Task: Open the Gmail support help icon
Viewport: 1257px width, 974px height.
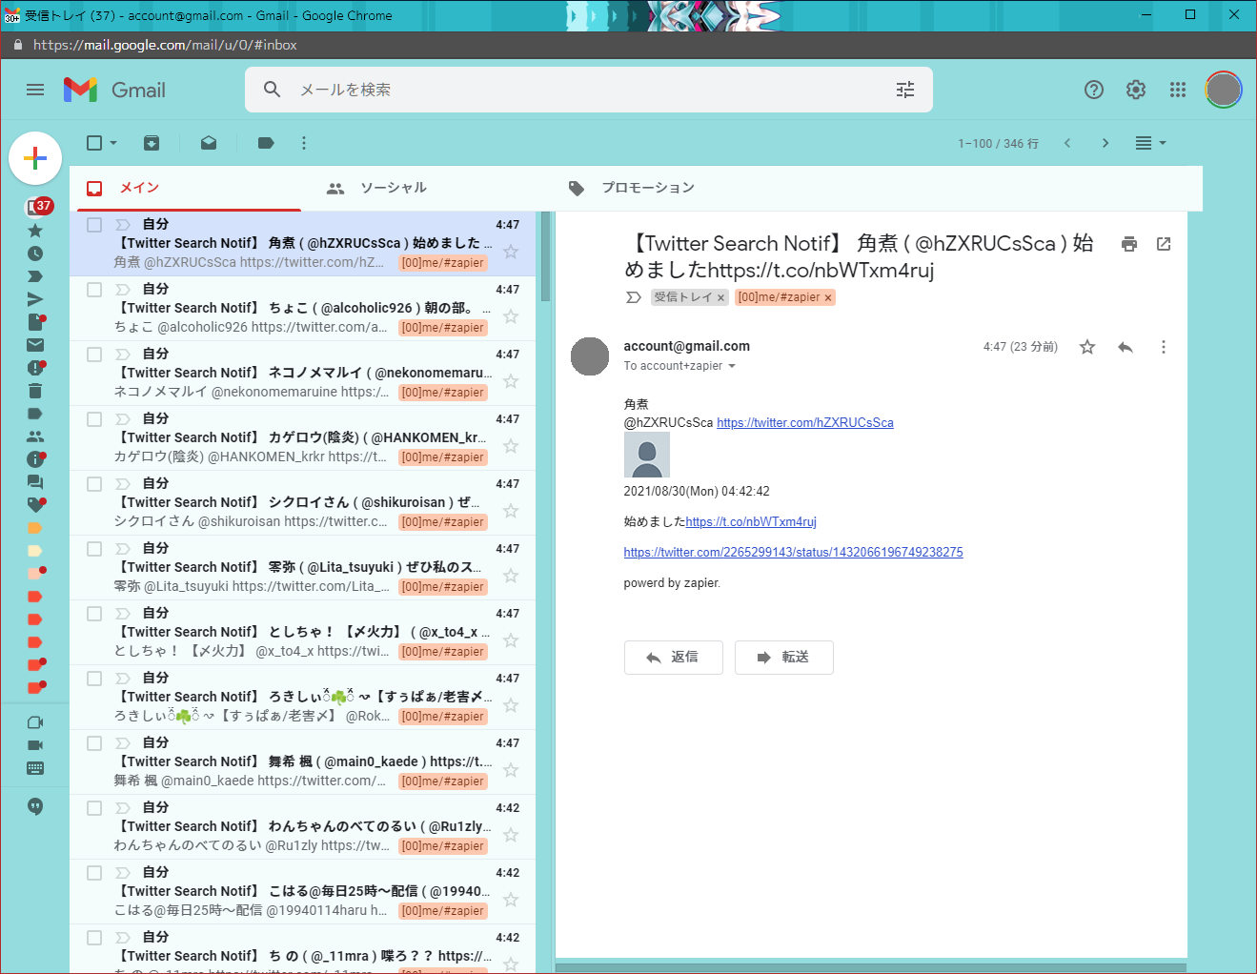Action: click(1094, 90)
